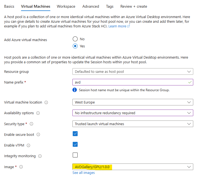Click info icon beside Integrity monitoring

[x=40, y=156]
